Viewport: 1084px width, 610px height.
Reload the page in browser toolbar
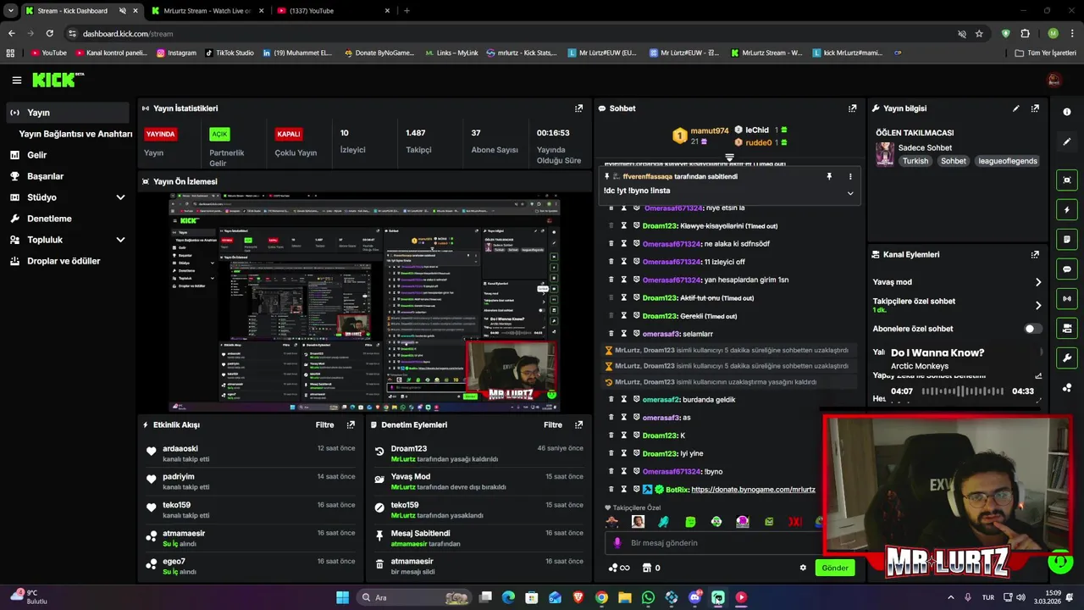(x=49, y=34)
